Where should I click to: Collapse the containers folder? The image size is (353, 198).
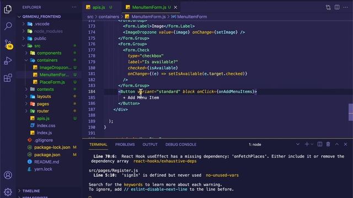coord(47,60)
